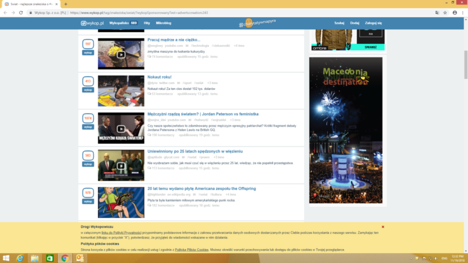Click SPRAWDŹ on the ombre jacket ad
The height and width of the screenshot is (263, 468).
tap(370, 47)
